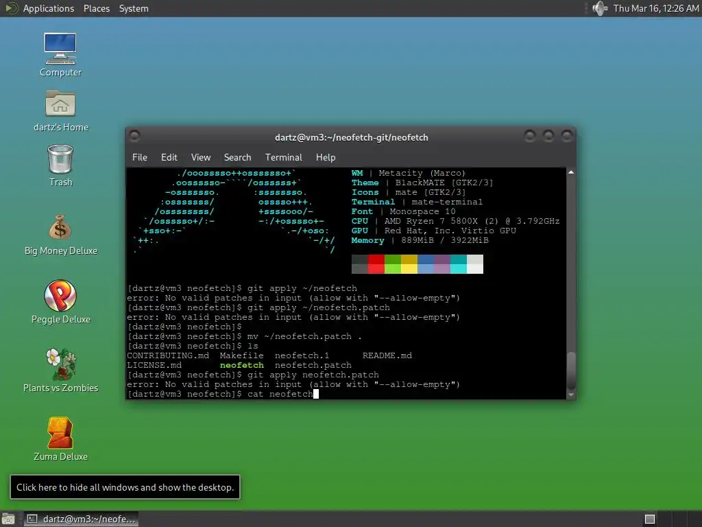Click the green 'neofetch' file name in ls output

242,365
